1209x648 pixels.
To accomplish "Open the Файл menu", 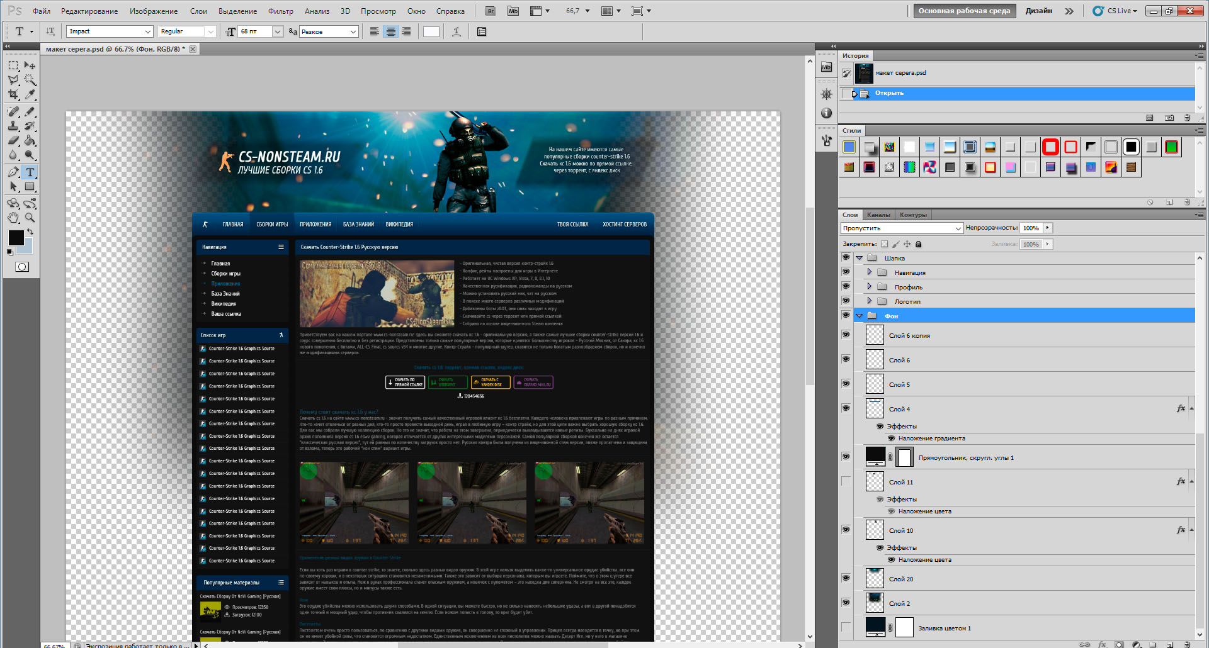I will pos(42,11).
